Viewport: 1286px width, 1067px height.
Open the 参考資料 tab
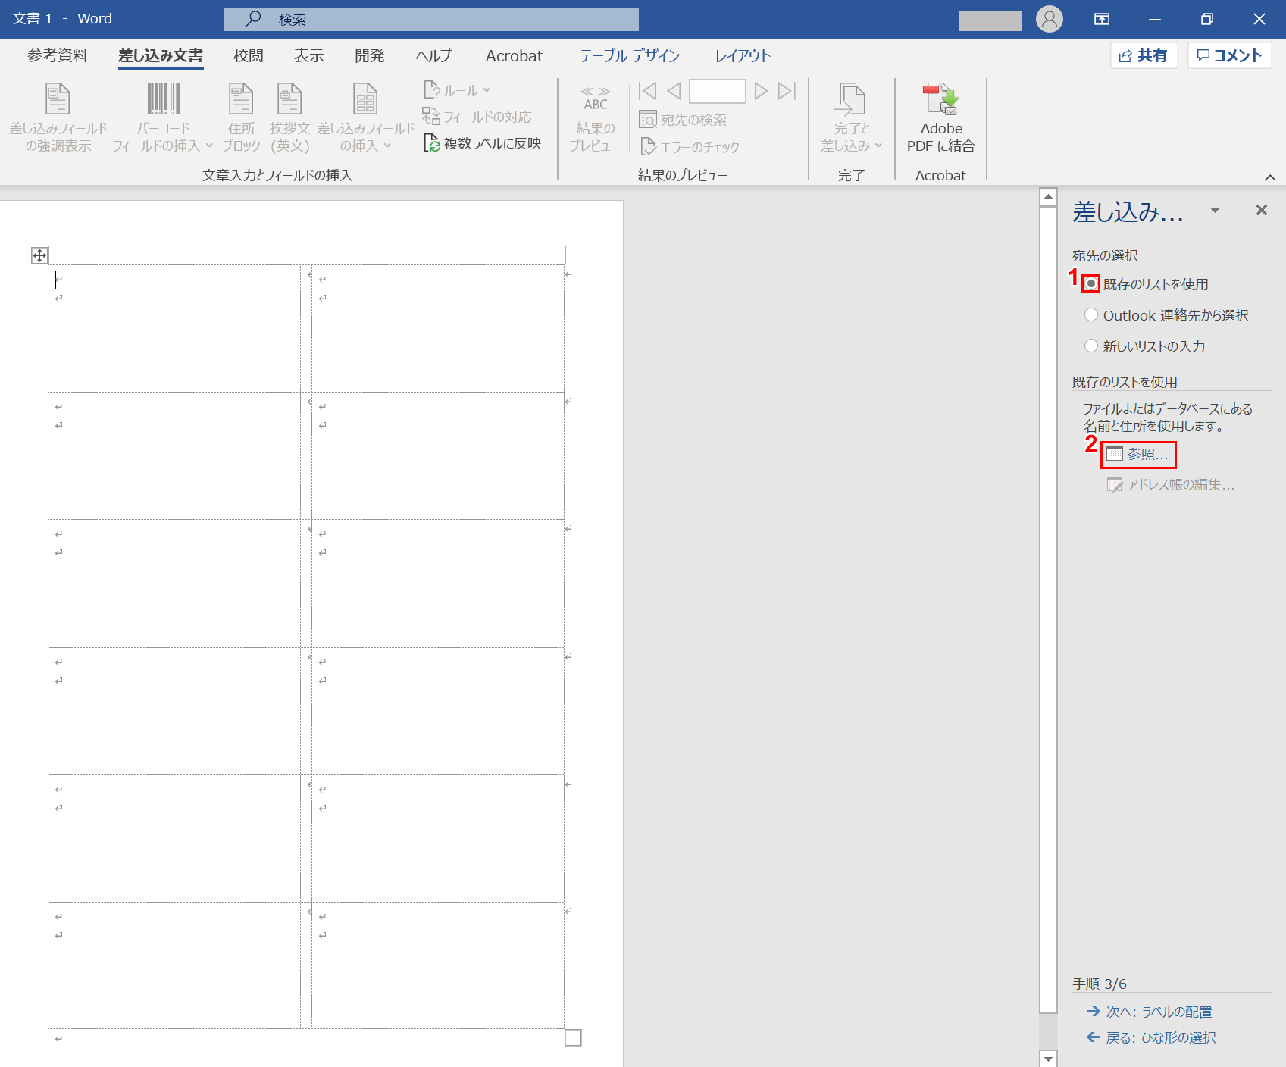(x=58, y=56)
